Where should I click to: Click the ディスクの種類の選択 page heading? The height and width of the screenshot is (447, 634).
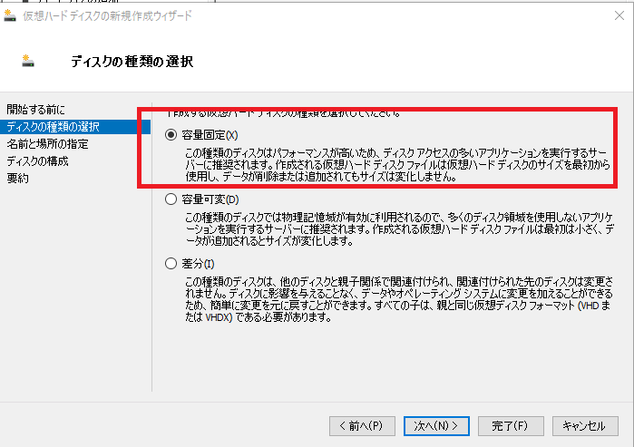[132, 62]
